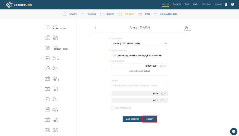Select the PLN wallet icon
The image size is (239, 136).
(47, 68)
